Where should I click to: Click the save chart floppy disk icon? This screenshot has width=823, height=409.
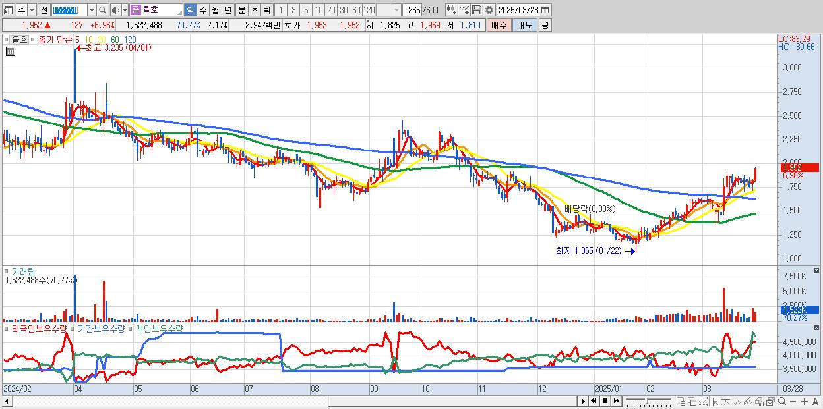pyautogui.click(x=476, y=10)
